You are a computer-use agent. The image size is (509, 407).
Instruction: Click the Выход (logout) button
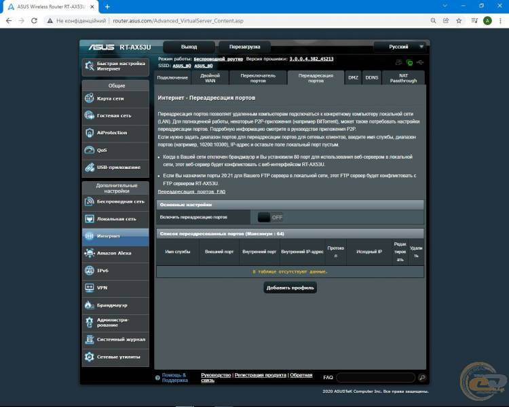click(189, 47)
